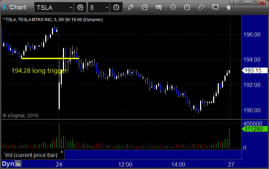
Task: Click the 193.15 current price label
Action: coord(255,70)
